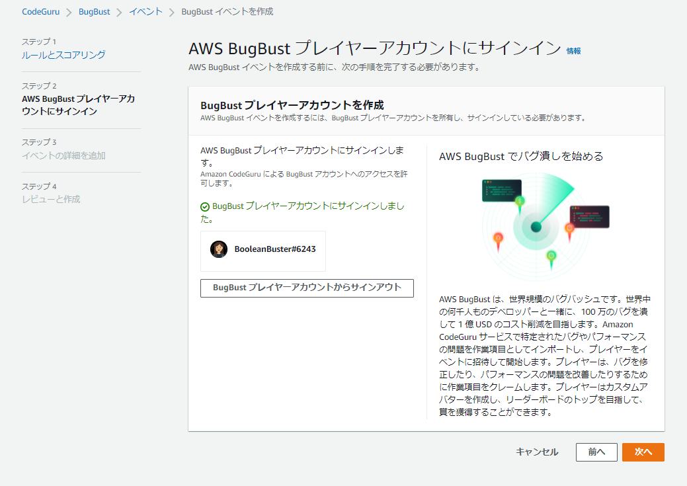Open the CodeGuru breadcrumb link

(41, 12)
